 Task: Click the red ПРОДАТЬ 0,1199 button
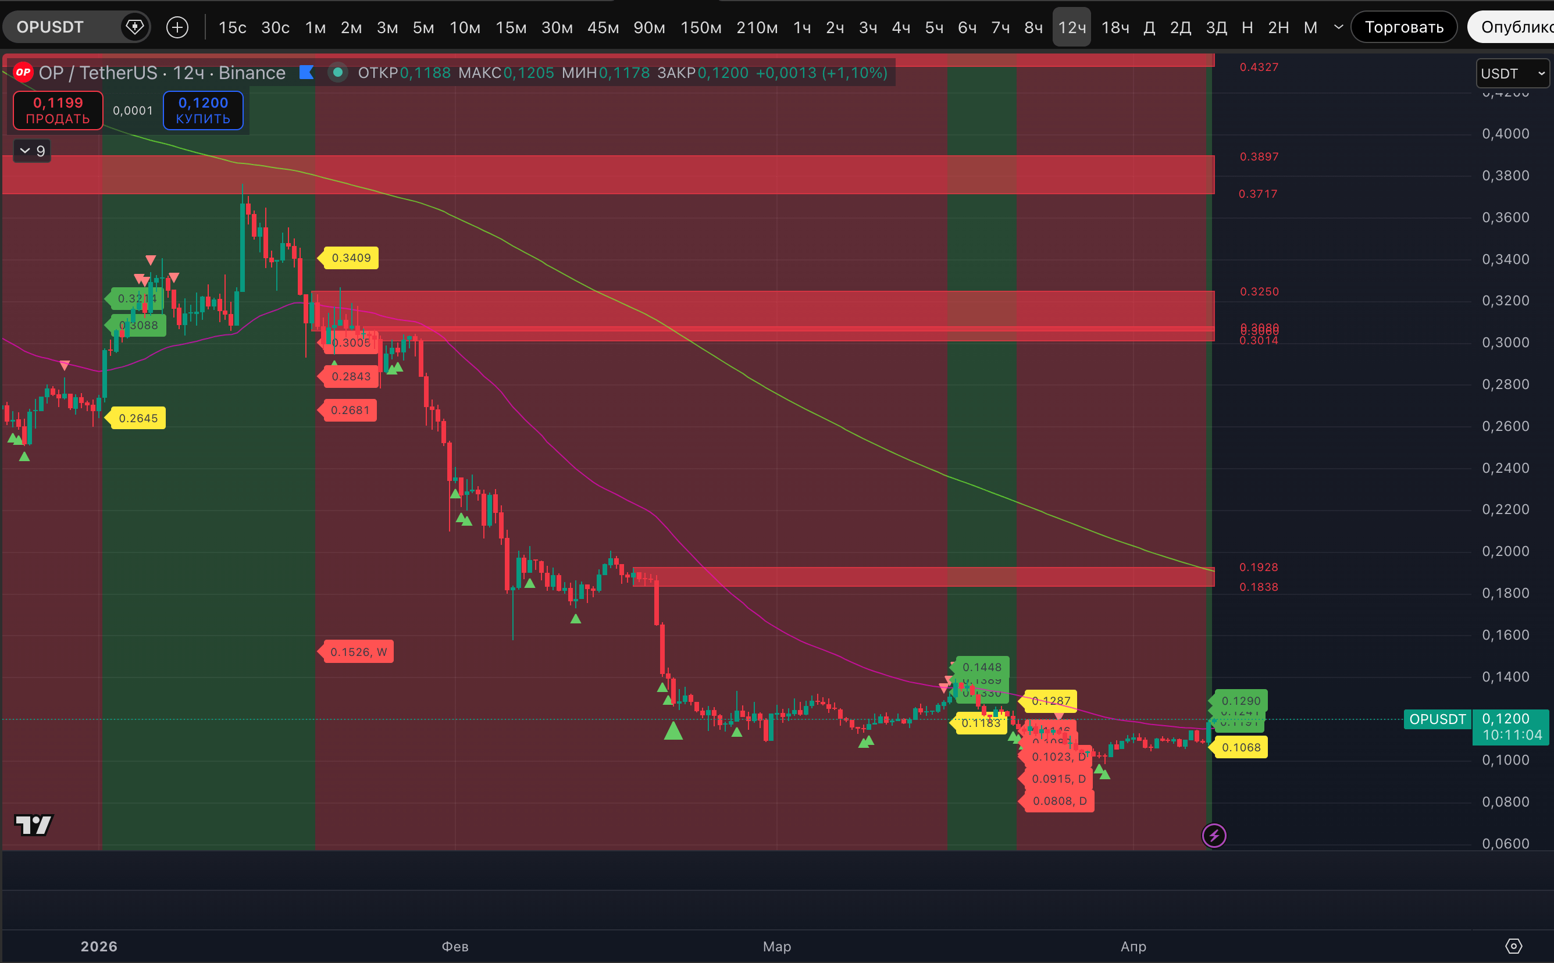click(x=58, y=110)
